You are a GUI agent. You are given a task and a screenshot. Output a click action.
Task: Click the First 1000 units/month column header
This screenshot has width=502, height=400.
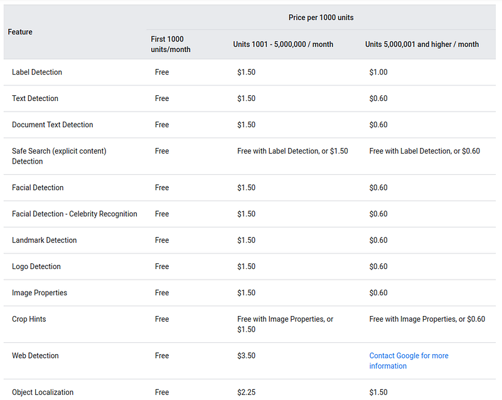pos(171,44)
